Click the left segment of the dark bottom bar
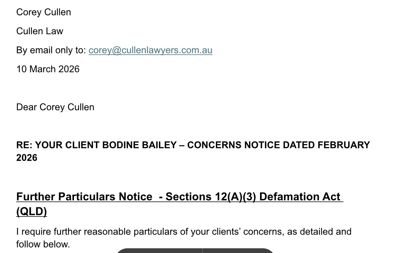 point(159,250)
